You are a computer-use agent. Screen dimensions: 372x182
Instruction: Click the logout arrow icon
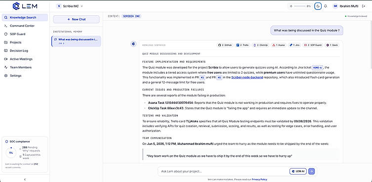(364, 6)
